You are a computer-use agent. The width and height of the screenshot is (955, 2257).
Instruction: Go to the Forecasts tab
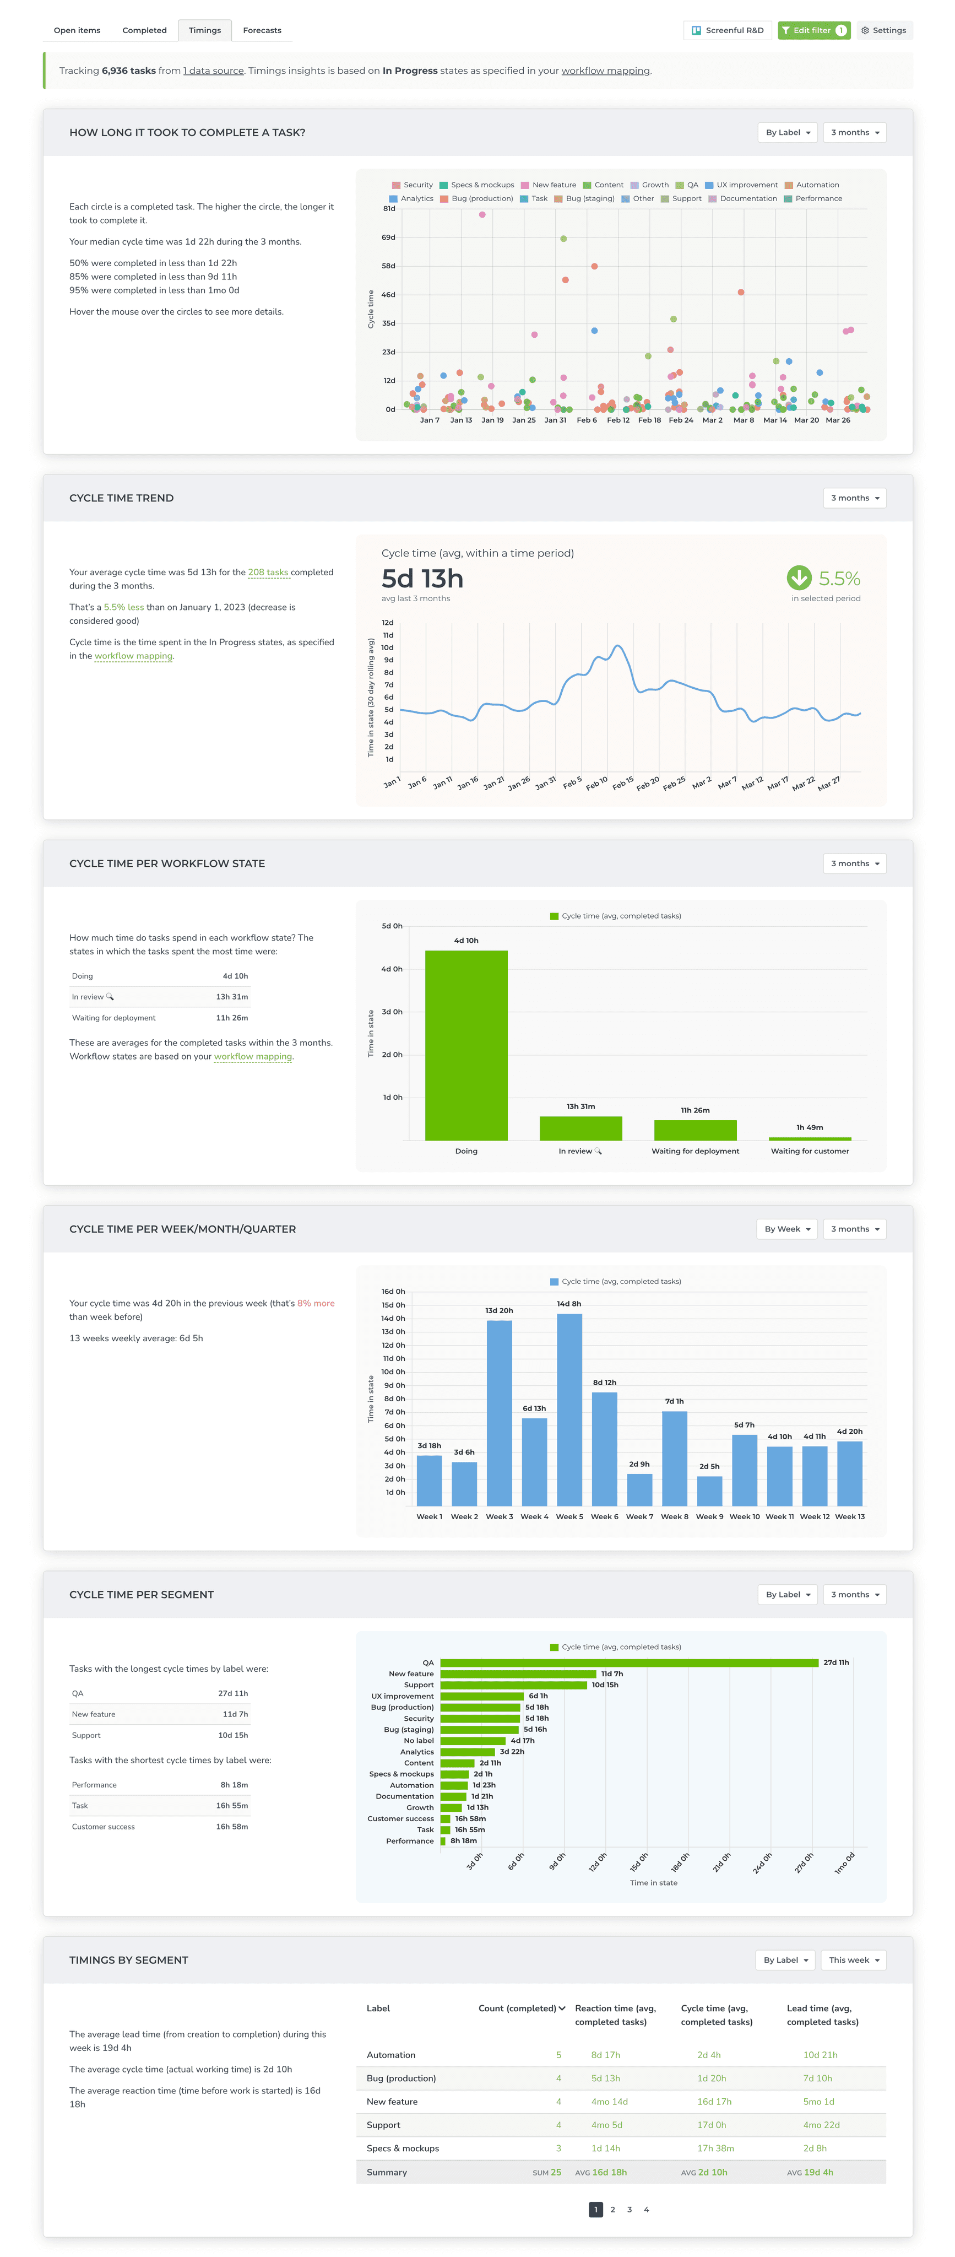[262, 31]
